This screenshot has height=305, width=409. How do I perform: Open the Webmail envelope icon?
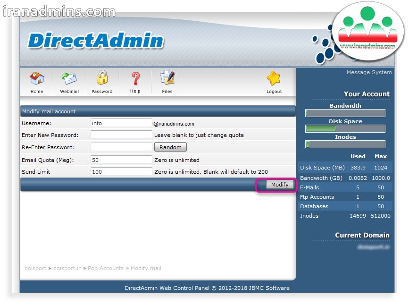pos(69,78)
